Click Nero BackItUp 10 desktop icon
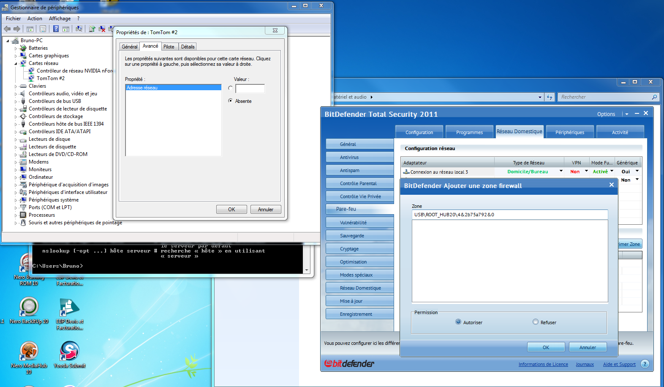This screenshot has width=664, height=387. (29, 306)
